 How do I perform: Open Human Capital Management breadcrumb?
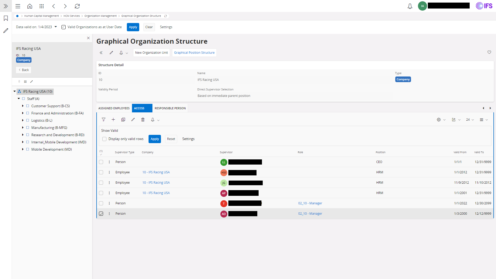42,16
